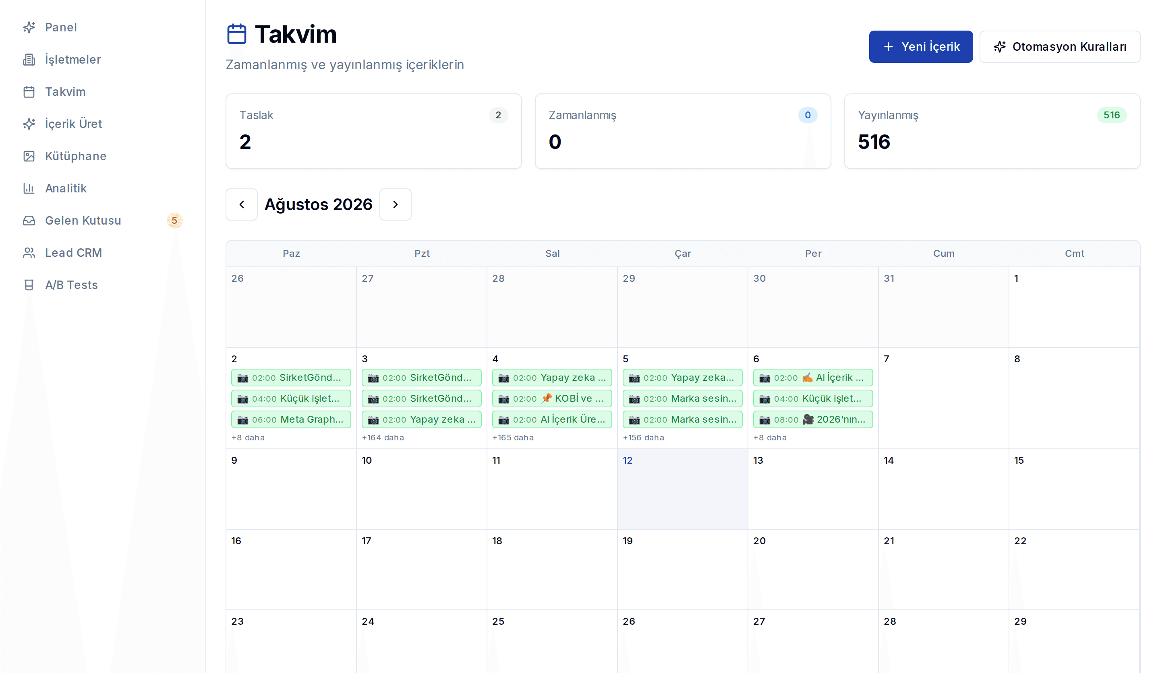Click the blue 0 badge on Zamanlanmış

point(808,115)
